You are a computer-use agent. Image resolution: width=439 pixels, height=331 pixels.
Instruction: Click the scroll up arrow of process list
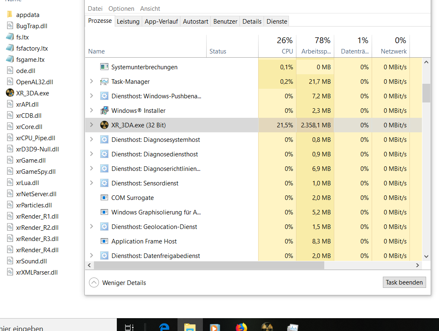(x=426, y=62)
